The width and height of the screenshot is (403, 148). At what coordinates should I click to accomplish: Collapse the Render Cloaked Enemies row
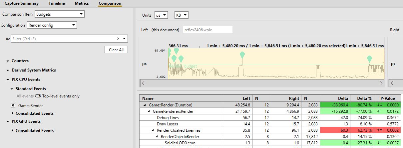coord(153,130)
